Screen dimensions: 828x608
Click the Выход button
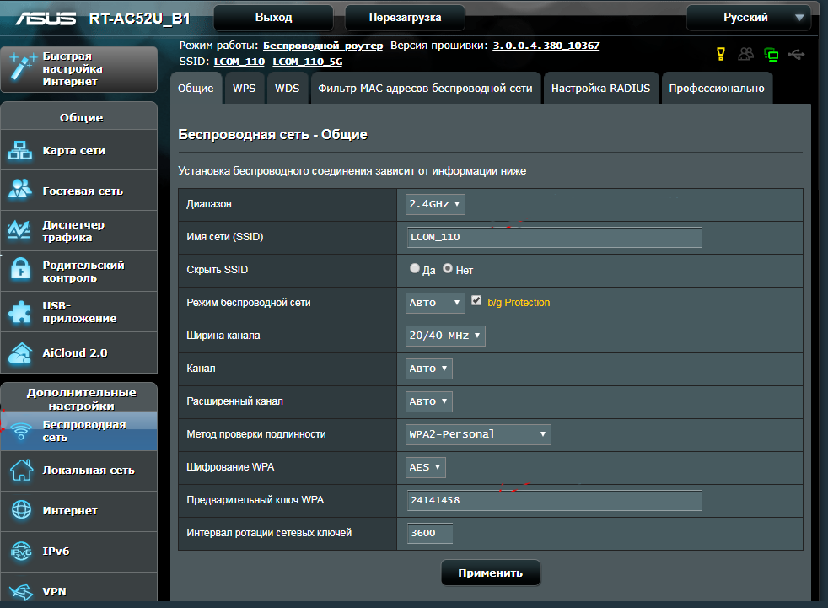coord(273,18)
